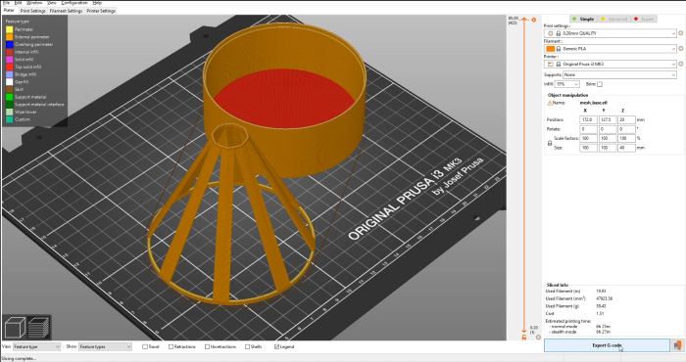The height and width of the screenshot is (362, 686).
Task: Enable the Retractions checkbox
Action: point(171,346)
